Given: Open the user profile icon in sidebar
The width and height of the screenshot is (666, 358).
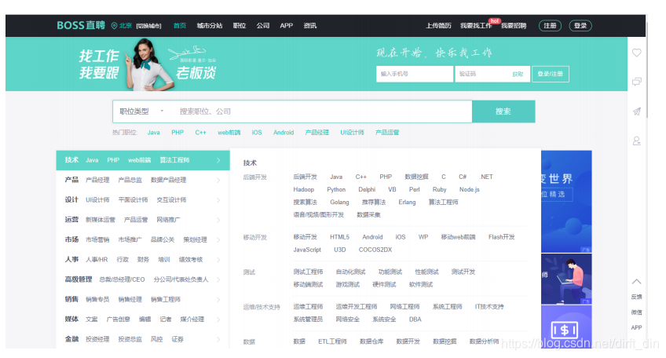Looking at the screenshot, I should pyautogui.click(x=636, y=141).
